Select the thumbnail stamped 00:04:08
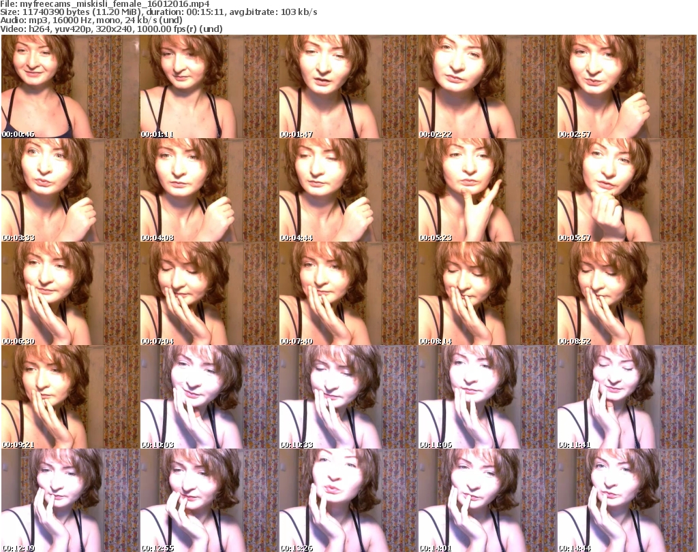The image size is (698, 552). click(209, 190)
